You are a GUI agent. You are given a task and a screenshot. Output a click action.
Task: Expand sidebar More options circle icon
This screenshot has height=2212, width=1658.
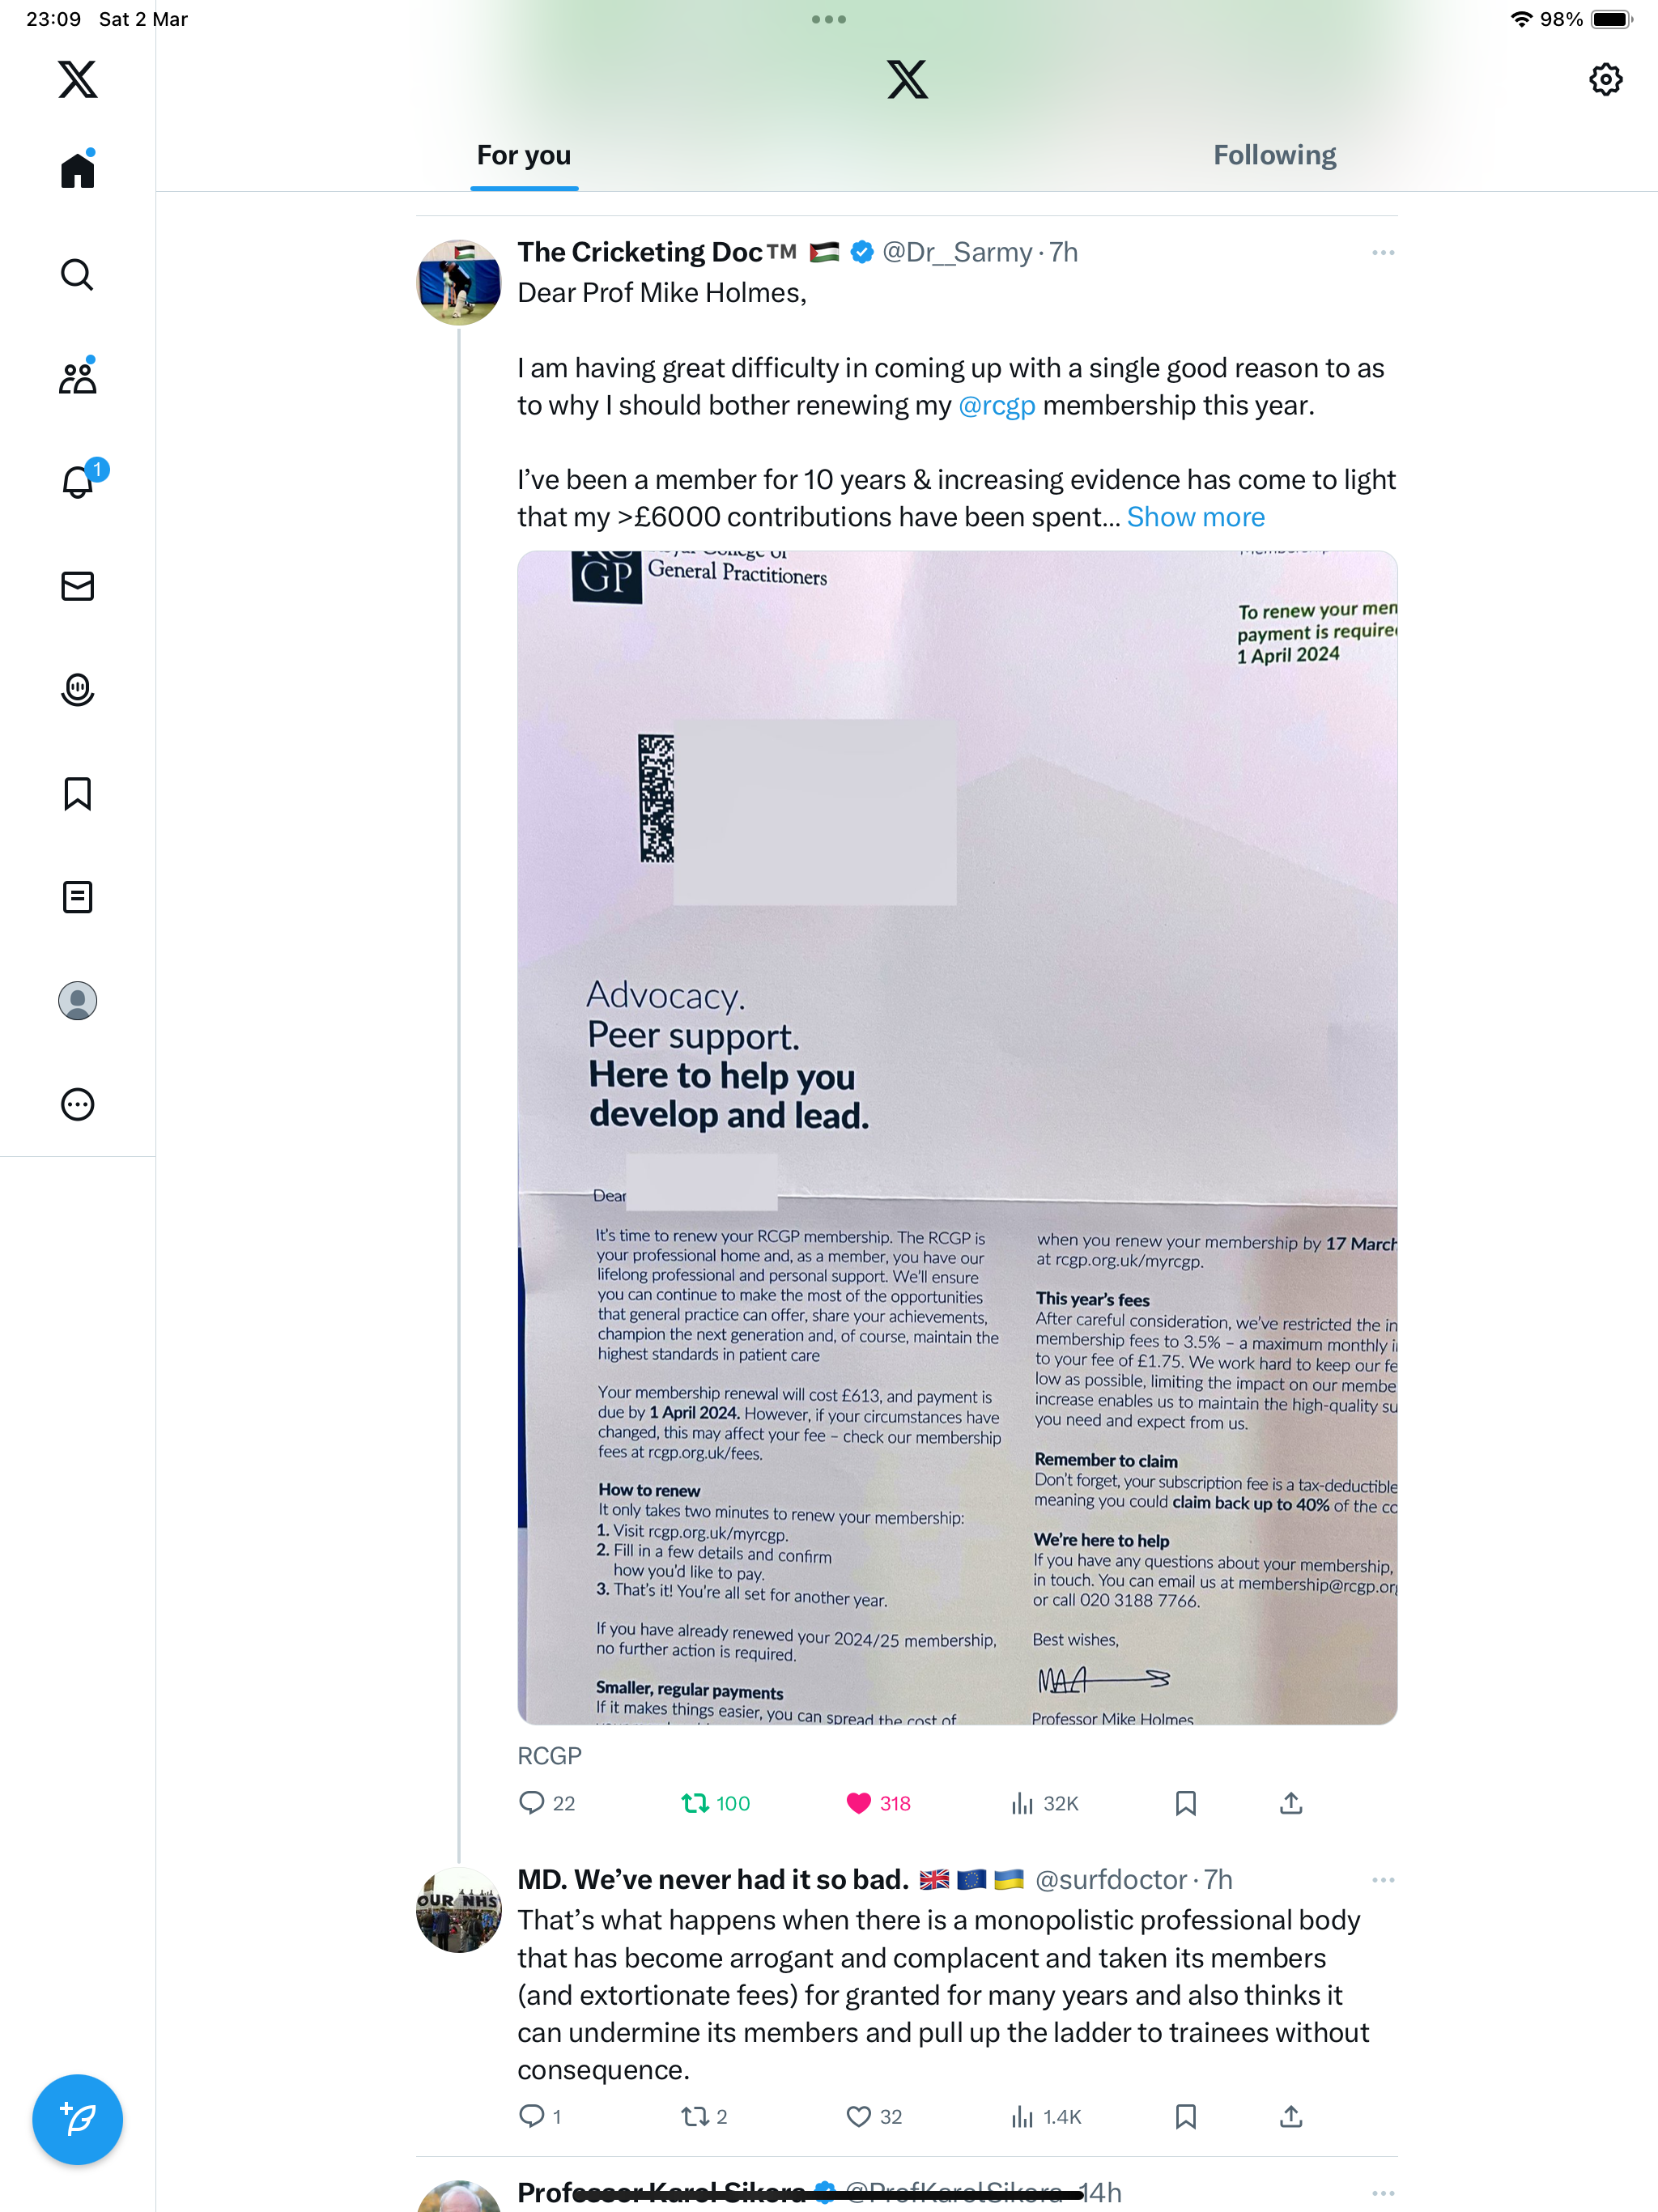77,1104
